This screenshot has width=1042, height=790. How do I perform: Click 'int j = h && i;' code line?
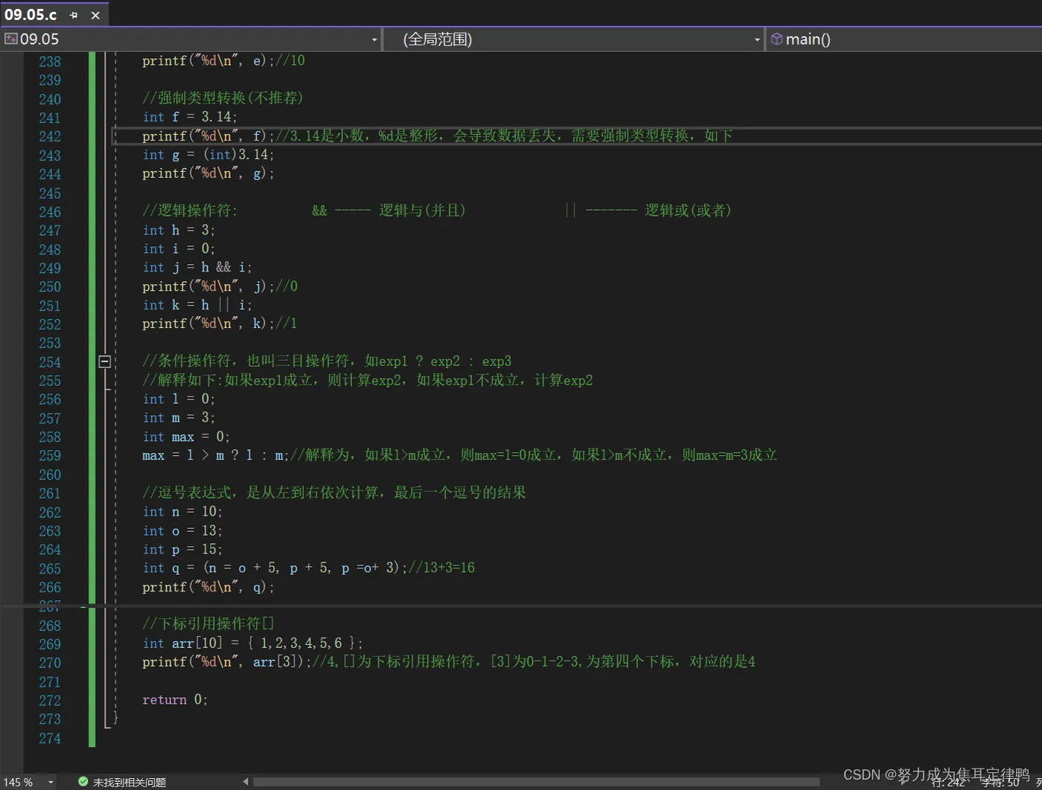(x=197, y=267)
